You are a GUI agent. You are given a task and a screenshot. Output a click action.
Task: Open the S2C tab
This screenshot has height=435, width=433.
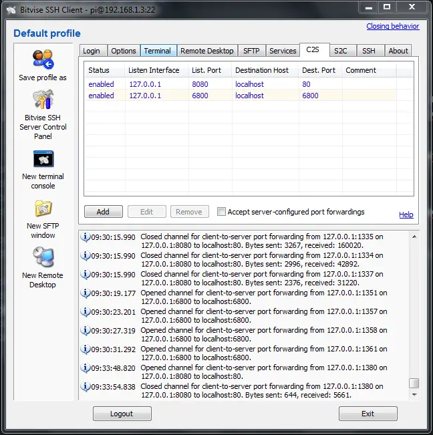pyautogui.click(x=341, y=51)
